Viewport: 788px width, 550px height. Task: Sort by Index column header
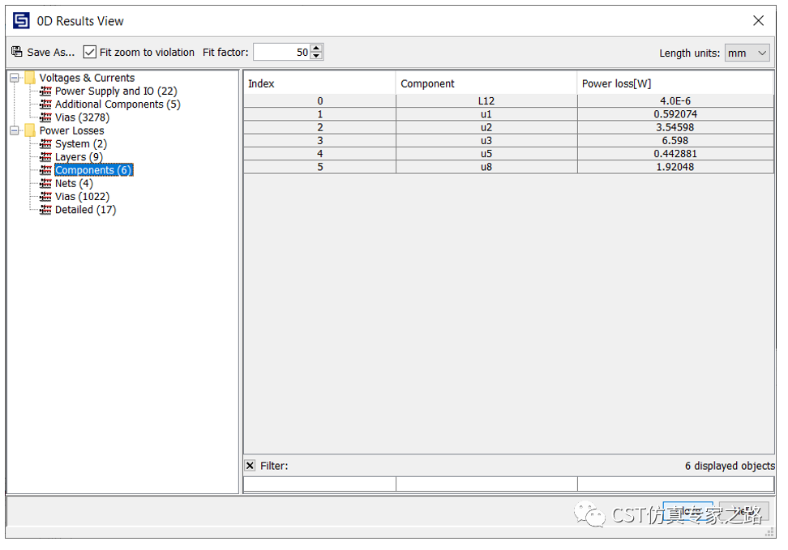(319, 83)
